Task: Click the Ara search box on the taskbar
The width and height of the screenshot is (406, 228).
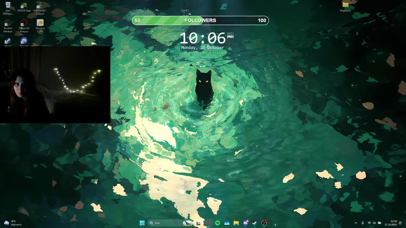Action: pyautogui.click(x=171, y=223)
